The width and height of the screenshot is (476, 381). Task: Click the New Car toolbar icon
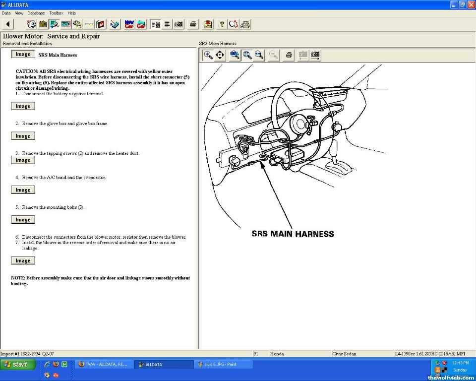coord(129,24)
